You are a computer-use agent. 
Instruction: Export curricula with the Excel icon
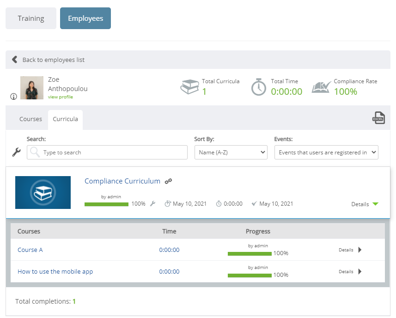pos(378,118)
